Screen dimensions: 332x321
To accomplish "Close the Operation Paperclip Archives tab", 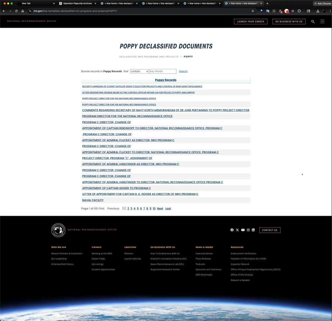I will point(95,4).
